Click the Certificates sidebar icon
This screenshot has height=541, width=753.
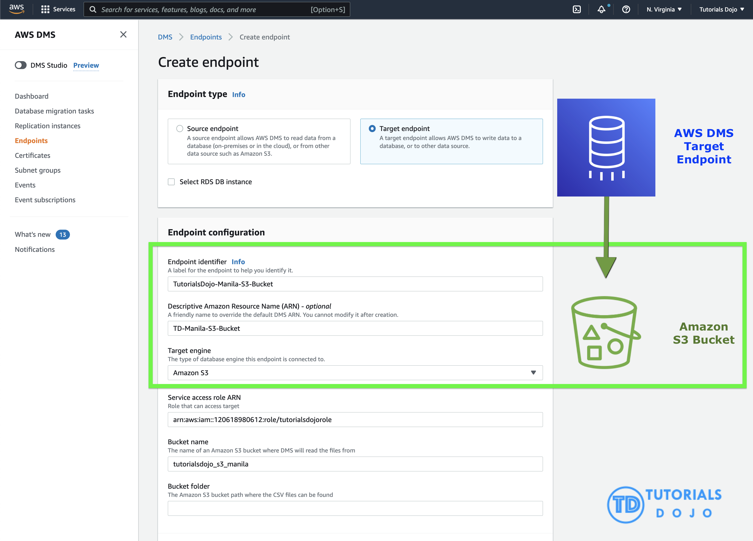tap(33, 155)
